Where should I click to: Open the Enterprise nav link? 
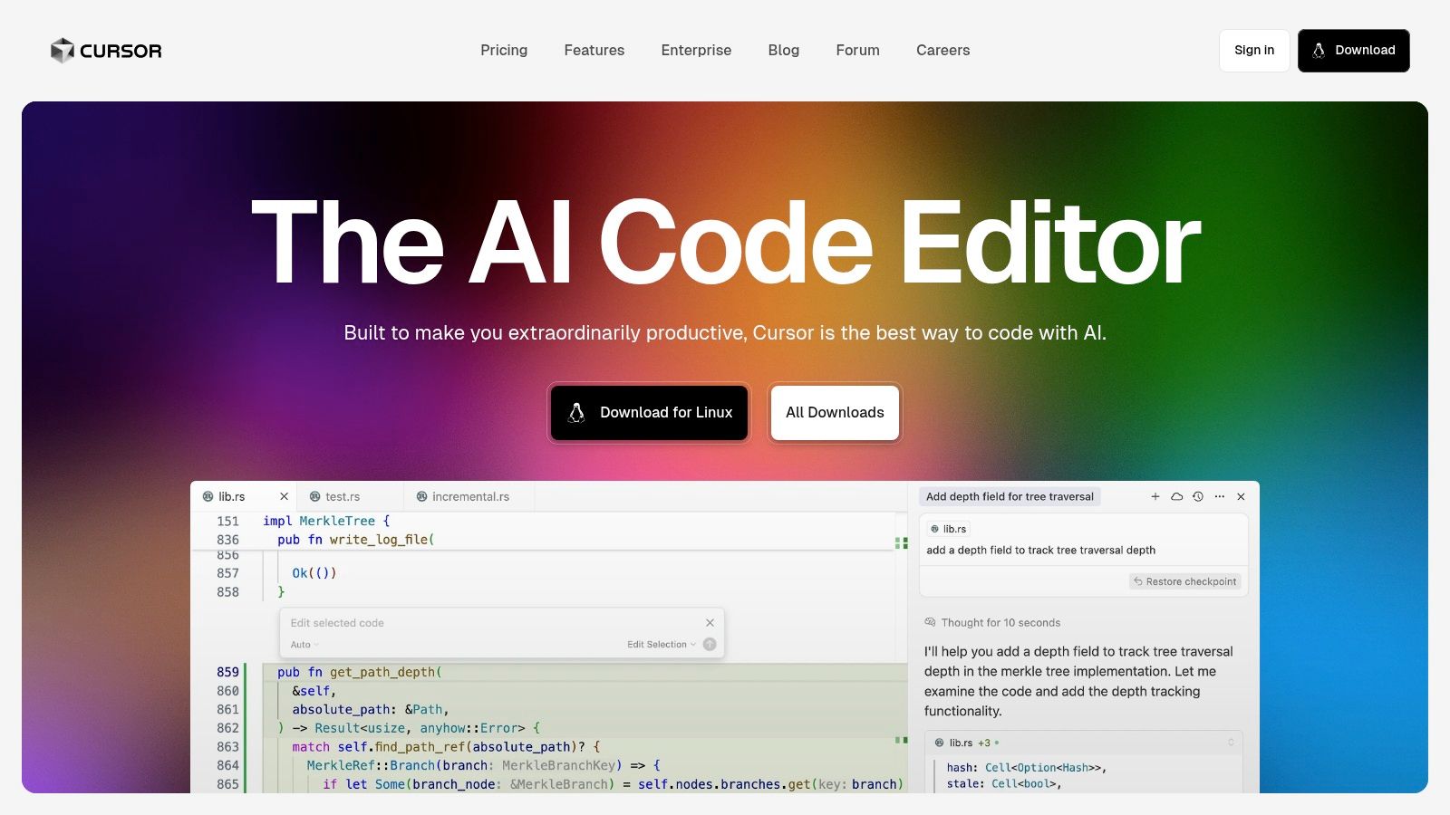696,51
